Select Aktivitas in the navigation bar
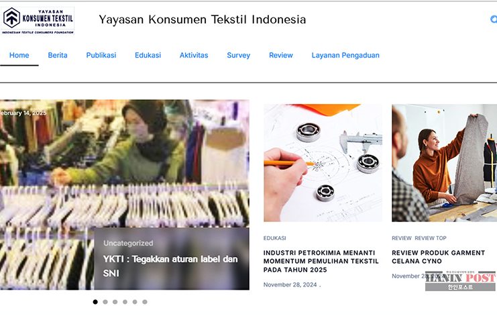 [x=194, y=55]
